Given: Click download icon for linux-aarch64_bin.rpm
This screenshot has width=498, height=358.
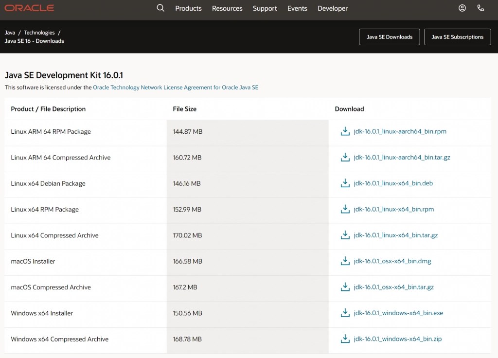Looking at the screenshot, I should [345, 131].
